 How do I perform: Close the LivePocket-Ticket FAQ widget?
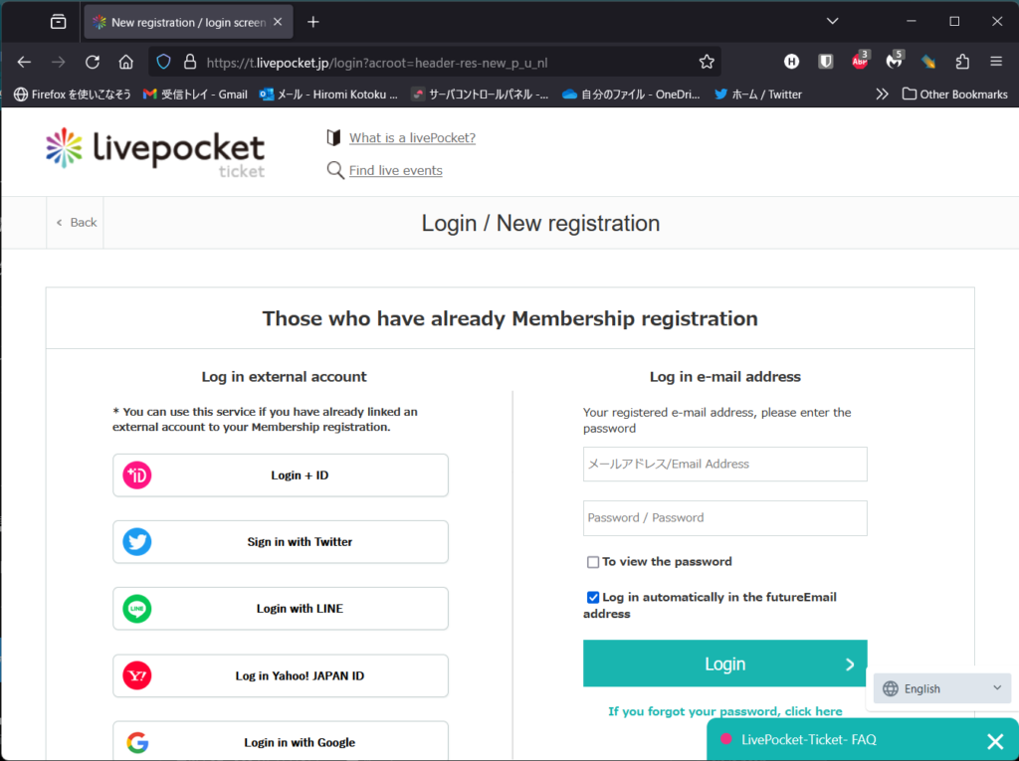point(994,740)
